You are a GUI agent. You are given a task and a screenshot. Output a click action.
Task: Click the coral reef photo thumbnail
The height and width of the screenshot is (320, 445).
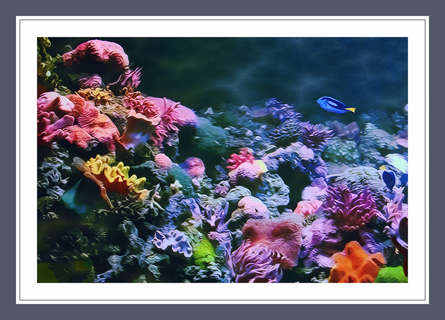tap(222, 160)
